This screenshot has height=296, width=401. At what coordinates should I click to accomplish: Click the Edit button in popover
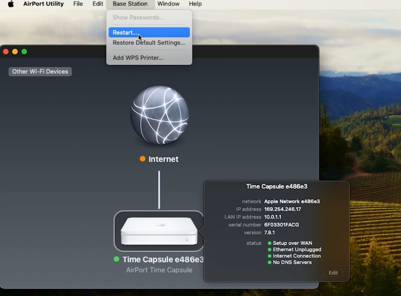click(x=333, y=273)
